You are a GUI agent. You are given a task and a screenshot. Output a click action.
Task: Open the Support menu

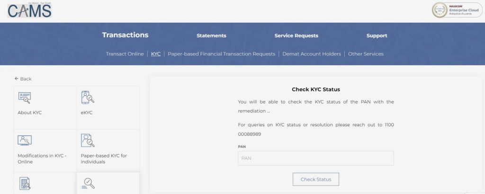(x=377, y=35)
